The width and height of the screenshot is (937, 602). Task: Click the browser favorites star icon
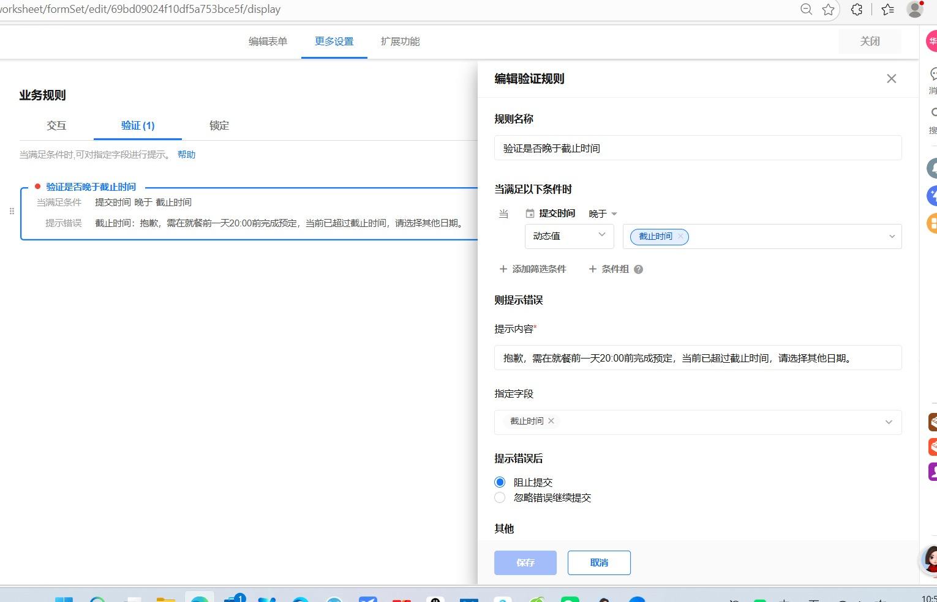click(x=829, y=9)
